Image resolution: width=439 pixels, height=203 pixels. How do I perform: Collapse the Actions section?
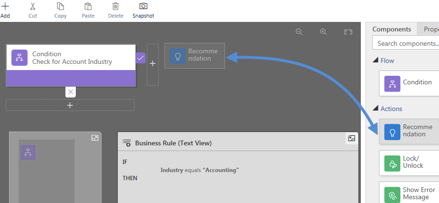tap(376, 109)
